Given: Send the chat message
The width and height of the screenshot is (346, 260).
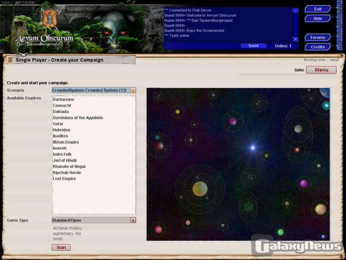Looking at the screenshot, I should [x=253, y=46].
